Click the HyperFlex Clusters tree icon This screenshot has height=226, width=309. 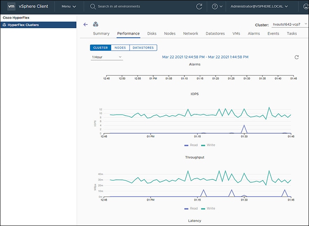point(4,25)
